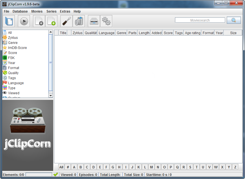Click the All letter filter button

point(61,167)
